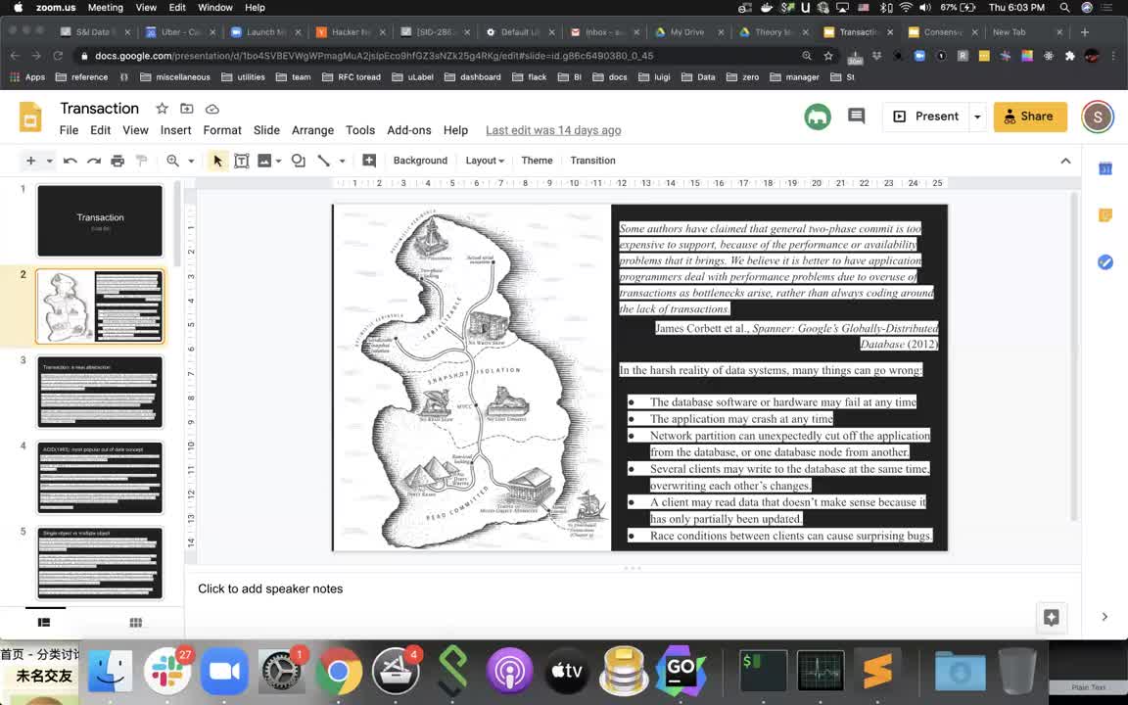Select the Shape tool icon
The height and width of the screenshot is (705, 1128).
coord(298,161)
